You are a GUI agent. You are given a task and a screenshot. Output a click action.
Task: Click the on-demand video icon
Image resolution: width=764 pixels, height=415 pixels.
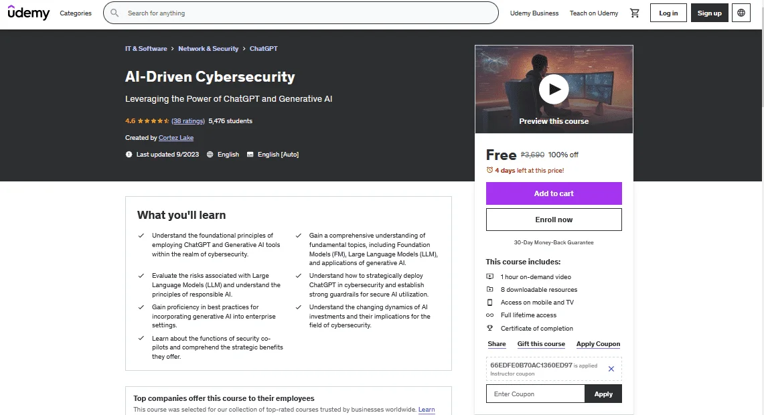coord(489,276)
